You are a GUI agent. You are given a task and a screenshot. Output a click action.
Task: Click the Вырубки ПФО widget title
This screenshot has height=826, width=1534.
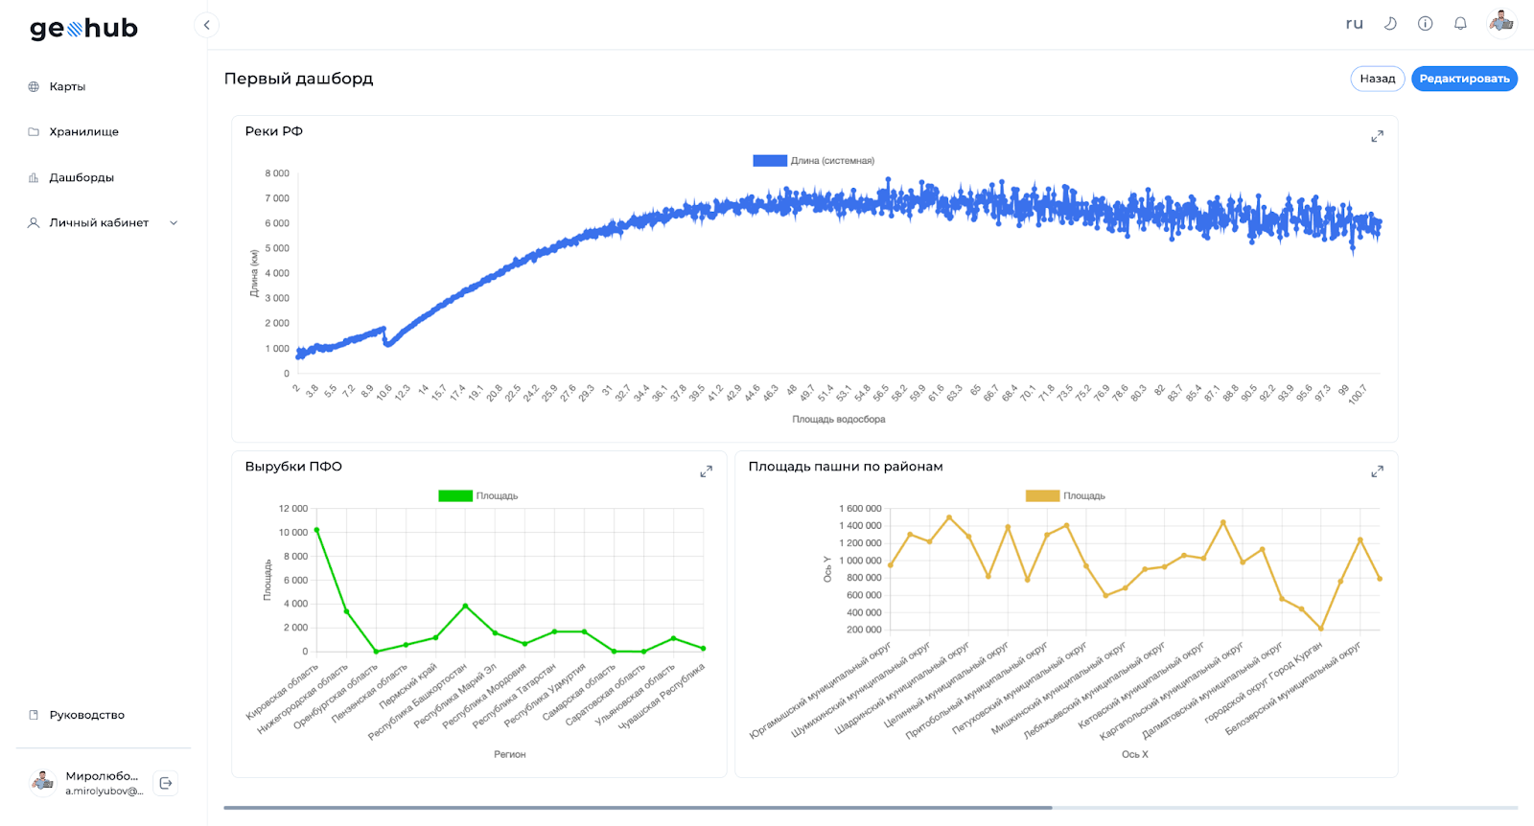pos(293,467)
